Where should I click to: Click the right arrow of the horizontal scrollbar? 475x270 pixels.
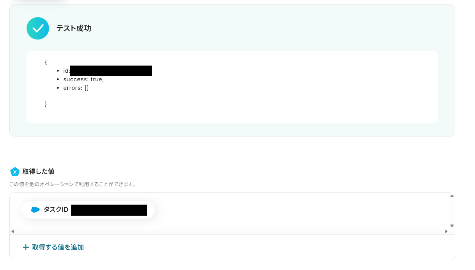(446, 231)
